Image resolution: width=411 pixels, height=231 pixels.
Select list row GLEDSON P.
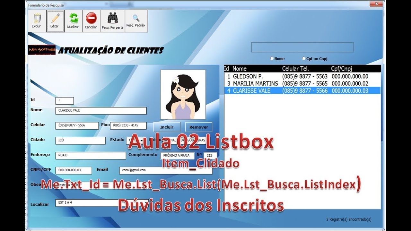click(x=302, y=76)
